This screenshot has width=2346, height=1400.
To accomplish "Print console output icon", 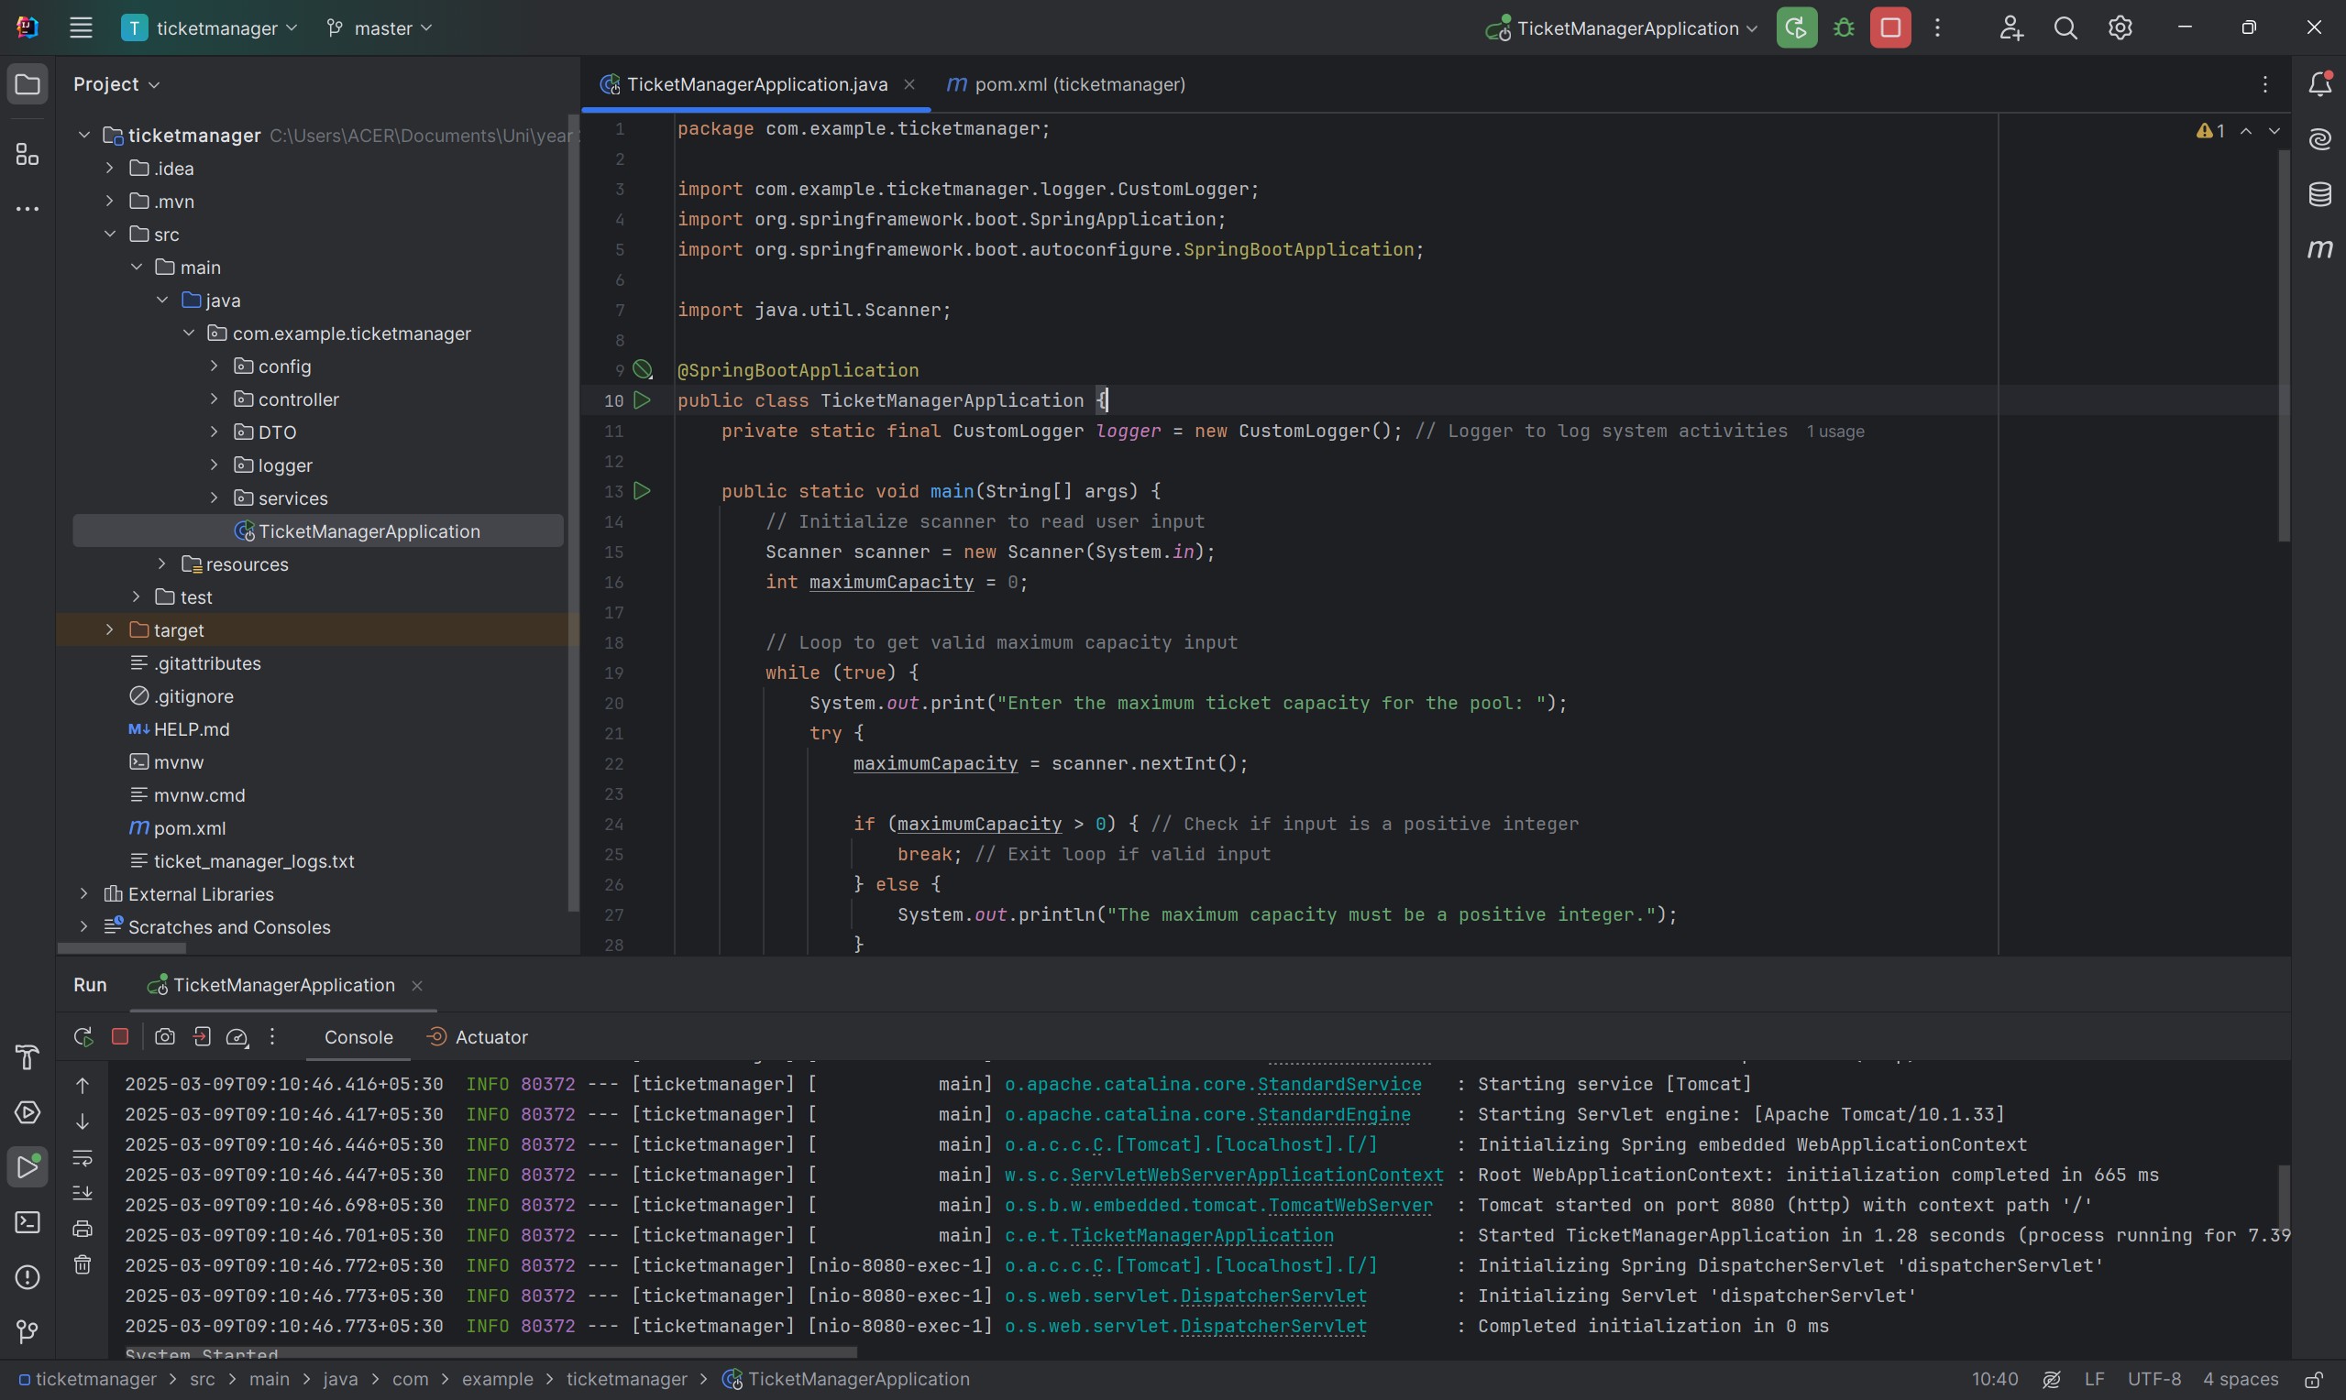I will tap(83, 1229).
